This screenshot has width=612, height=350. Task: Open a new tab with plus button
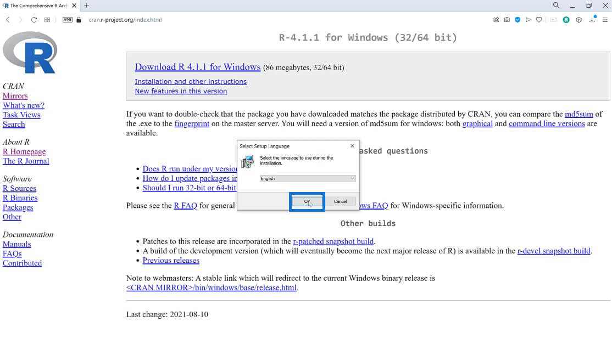click(x=87, y=5)
